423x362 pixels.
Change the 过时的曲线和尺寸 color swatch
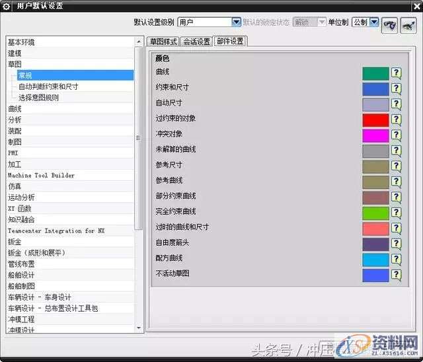(x=375, y=229)
